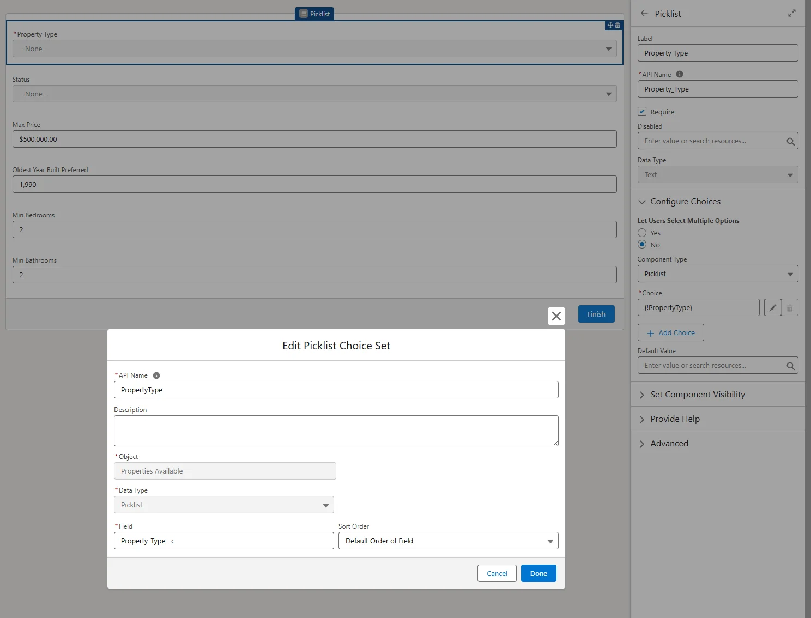Open the Status picklist on canvas

coord(314,94)
